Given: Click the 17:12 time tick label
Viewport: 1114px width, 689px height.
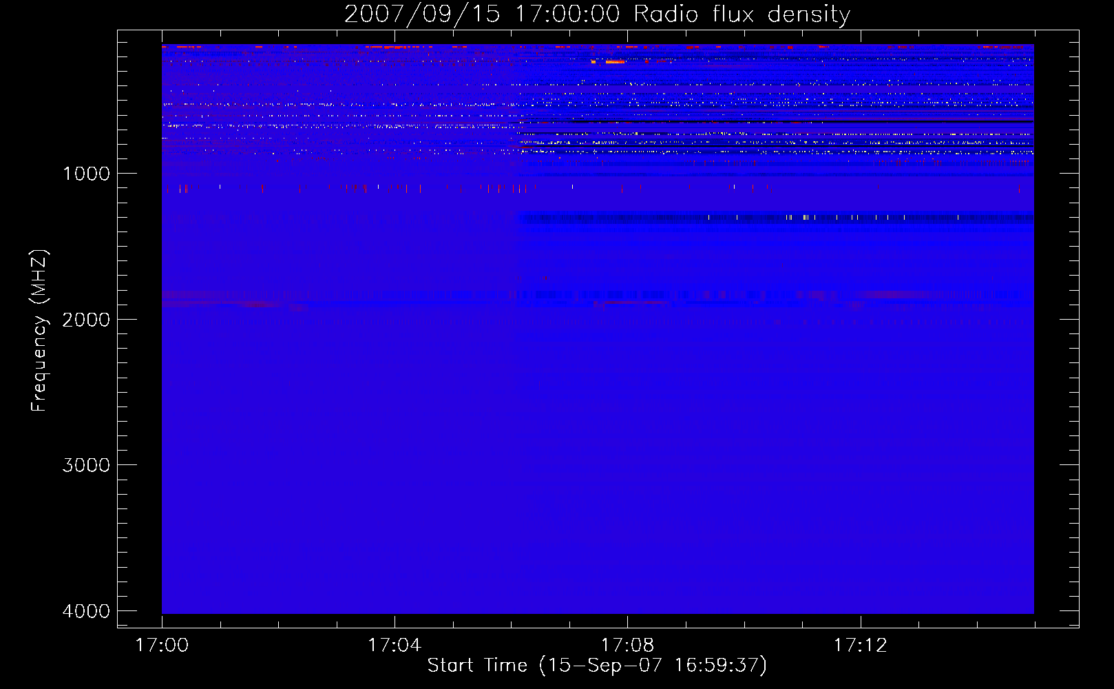Looking at the screenshot, I should click(861, 645).
